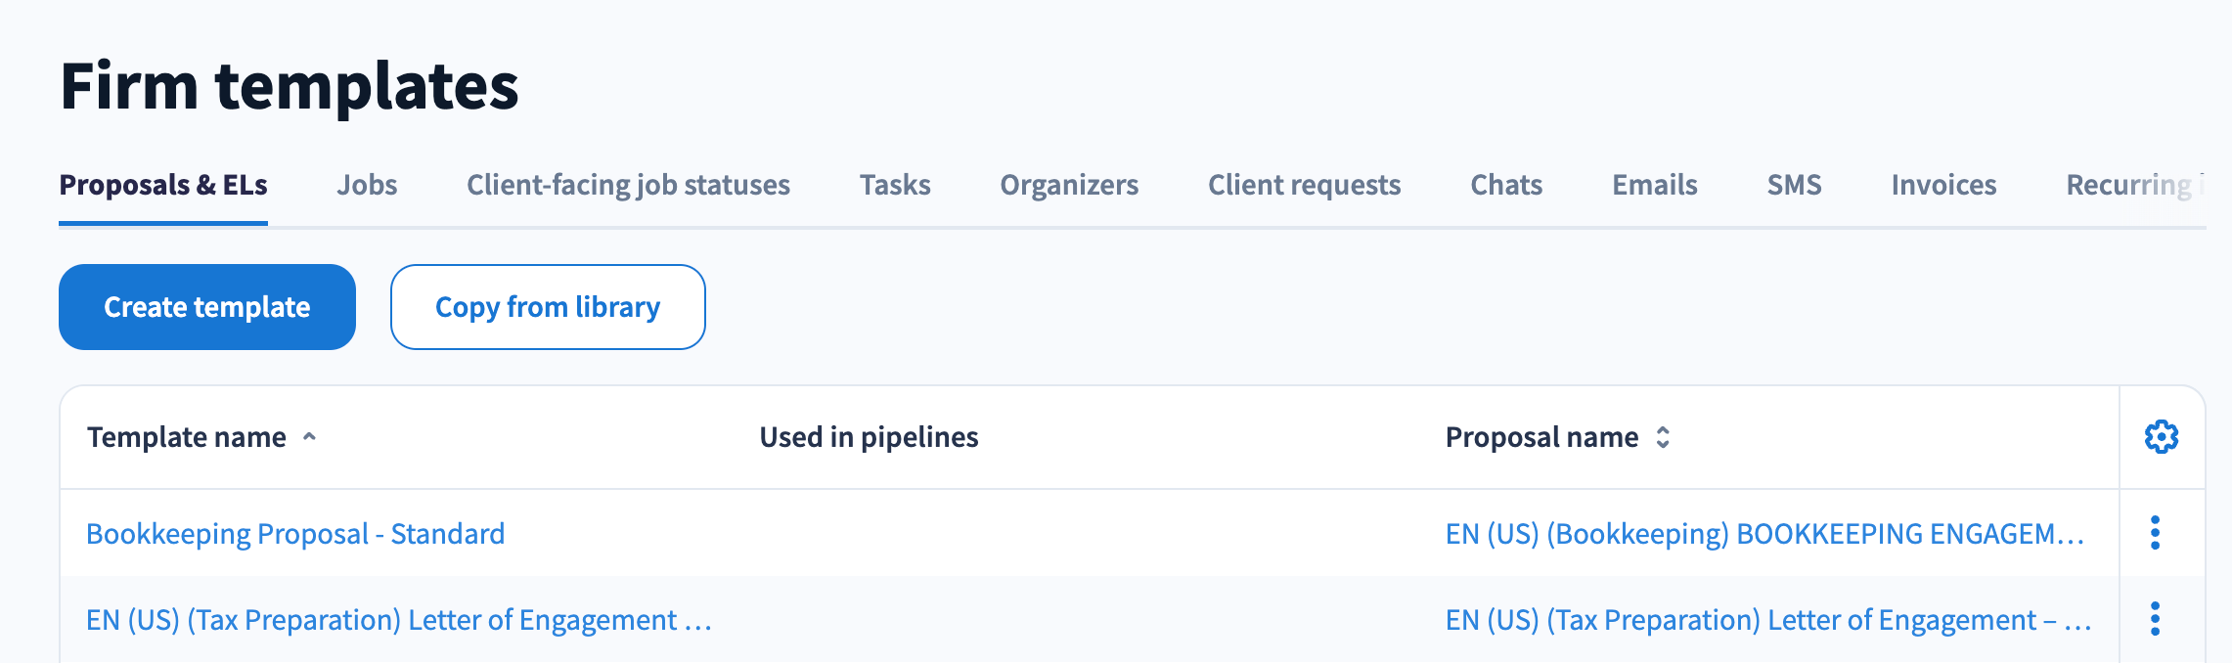Click Proposal name sort arrows icon
Screen dimensions: 2232x663
(x=1663, y=437)
